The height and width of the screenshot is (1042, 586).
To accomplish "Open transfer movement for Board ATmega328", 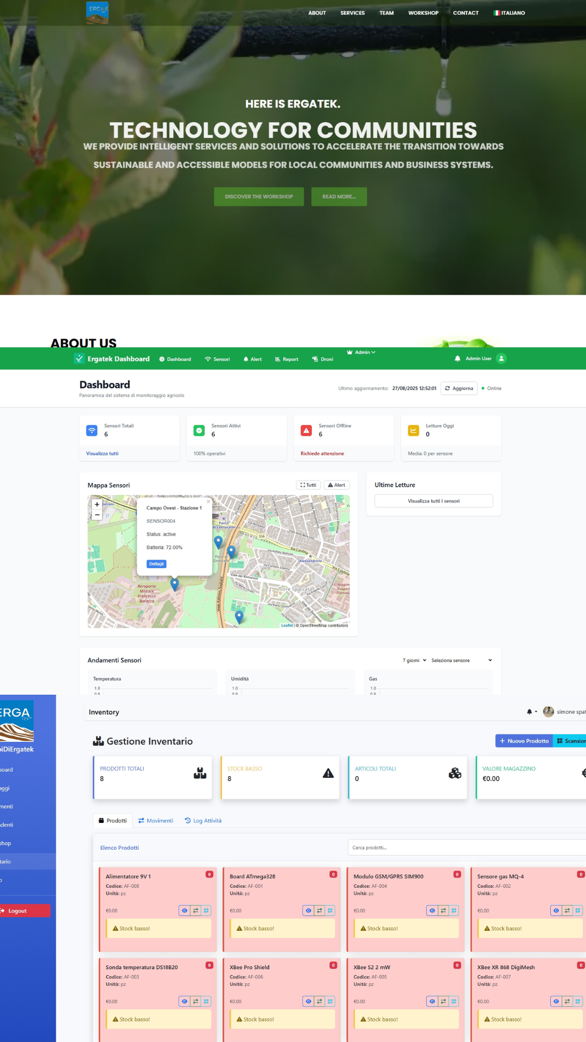I will click(x=320, y=911).
